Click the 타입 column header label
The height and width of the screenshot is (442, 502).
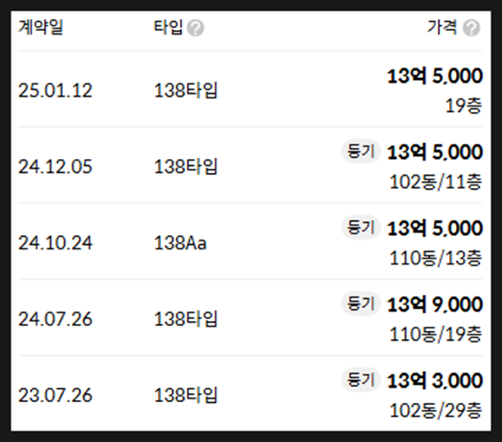click(x=169, y=28)
